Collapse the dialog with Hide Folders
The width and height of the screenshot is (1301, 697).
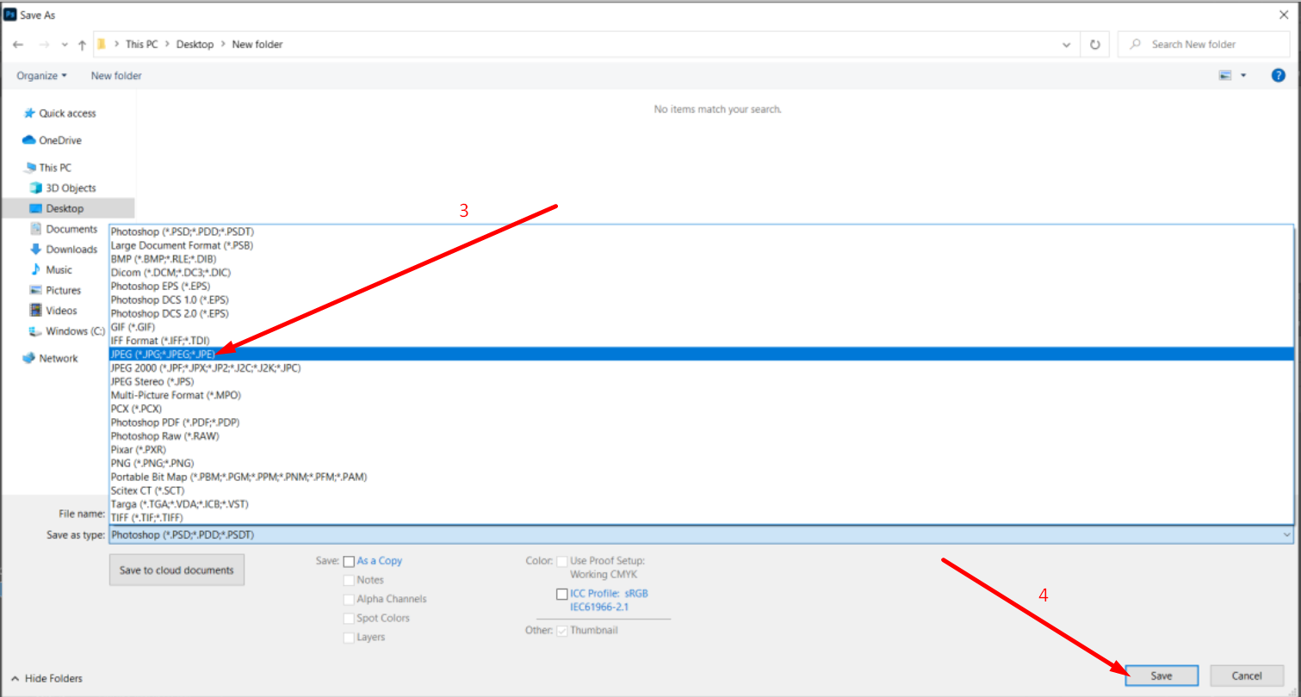51,678
